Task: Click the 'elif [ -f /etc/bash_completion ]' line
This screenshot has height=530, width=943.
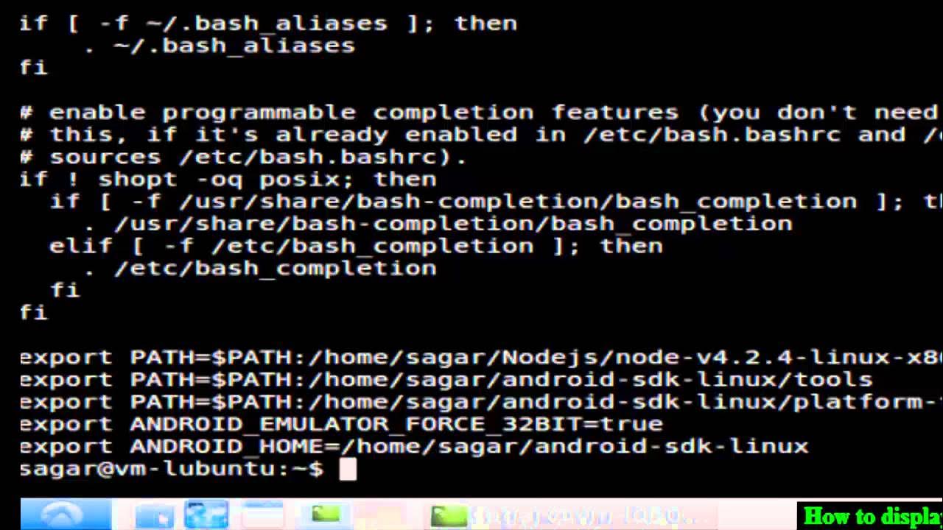Action: pos(356,246)
